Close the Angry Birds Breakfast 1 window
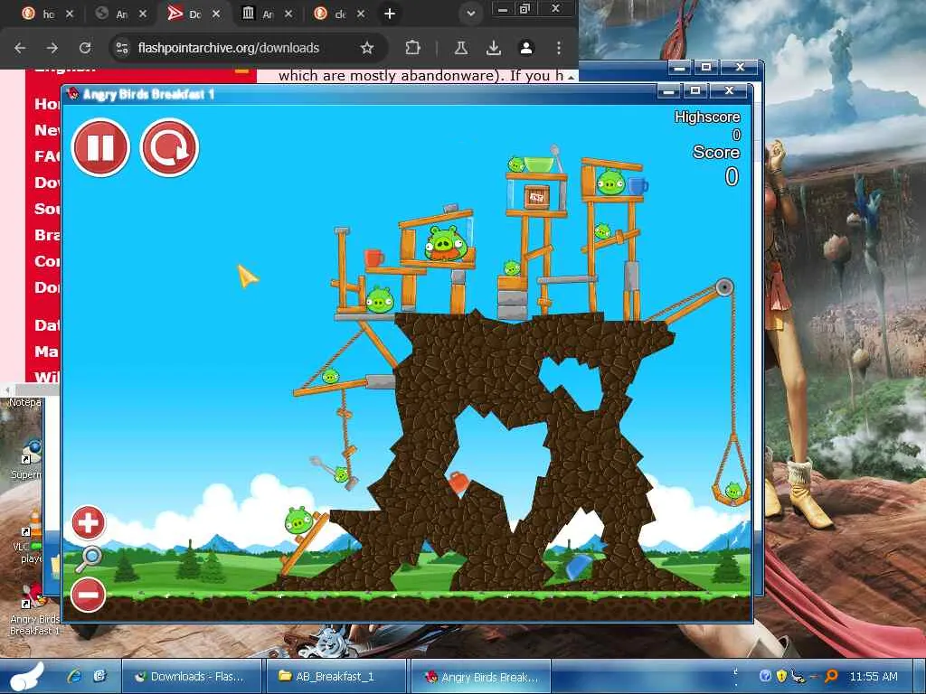Viewport: 926px width, 694px height. (730, 91)
